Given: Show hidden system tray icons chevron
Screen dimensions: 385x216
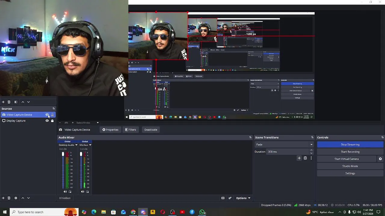Looking at the screenshot, I should click(x=340, y=212).
